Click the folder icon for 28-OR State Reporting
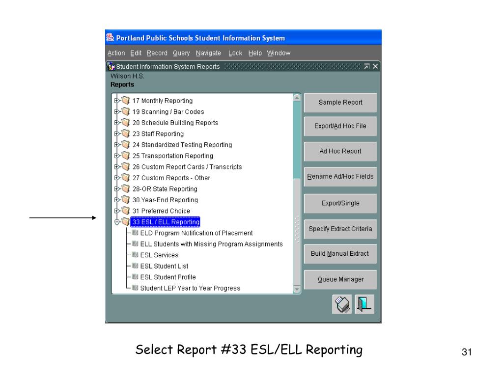 (125, 188)
